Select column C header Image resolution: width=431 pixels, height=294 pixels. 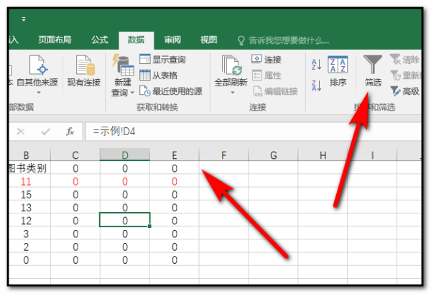[x=75, y=155]
